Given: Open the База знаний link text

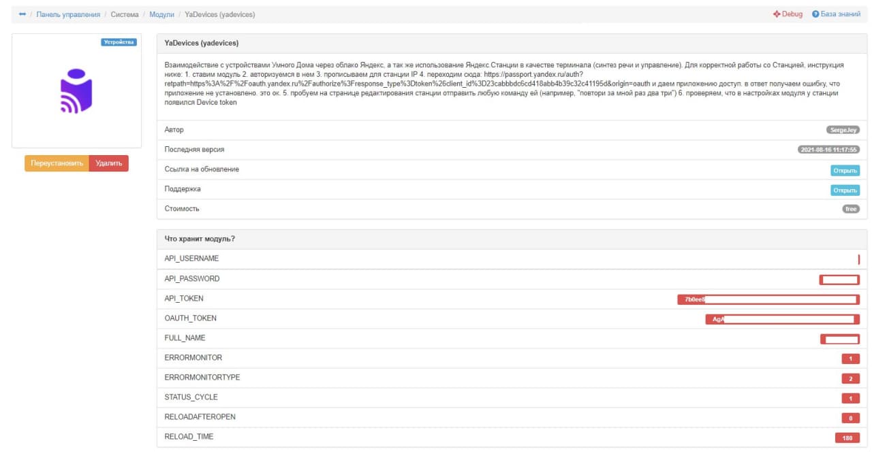Looking at the screenshot, I should 840,14.
